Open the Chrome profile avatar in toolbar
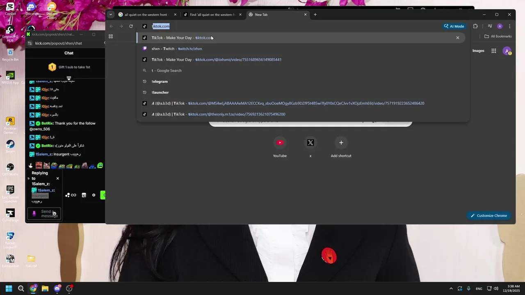This screenshot has height=295, width=525. [x=500, y=26]
